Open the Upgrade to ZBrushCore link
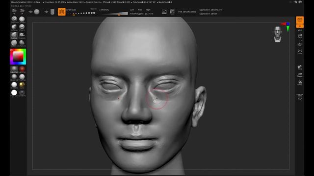 click(x=210, y=10)
